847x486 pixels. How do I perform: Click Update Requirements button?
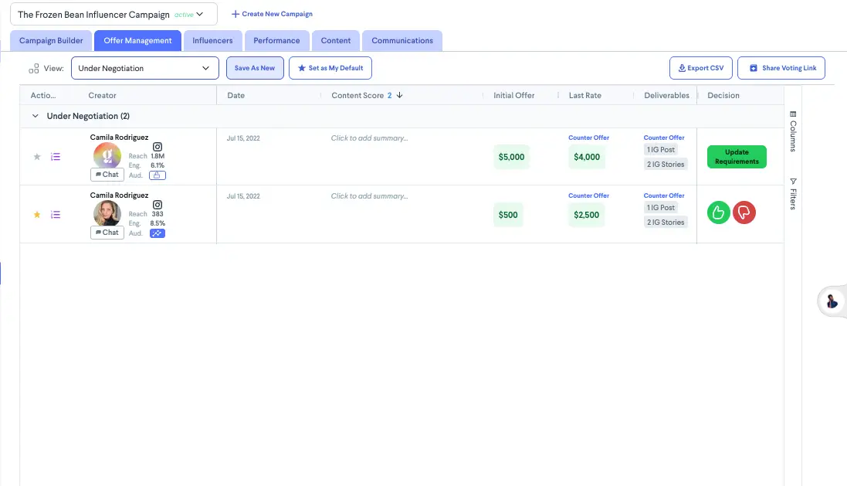(737, 157)
